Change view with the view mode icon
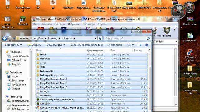 (129, 45)
